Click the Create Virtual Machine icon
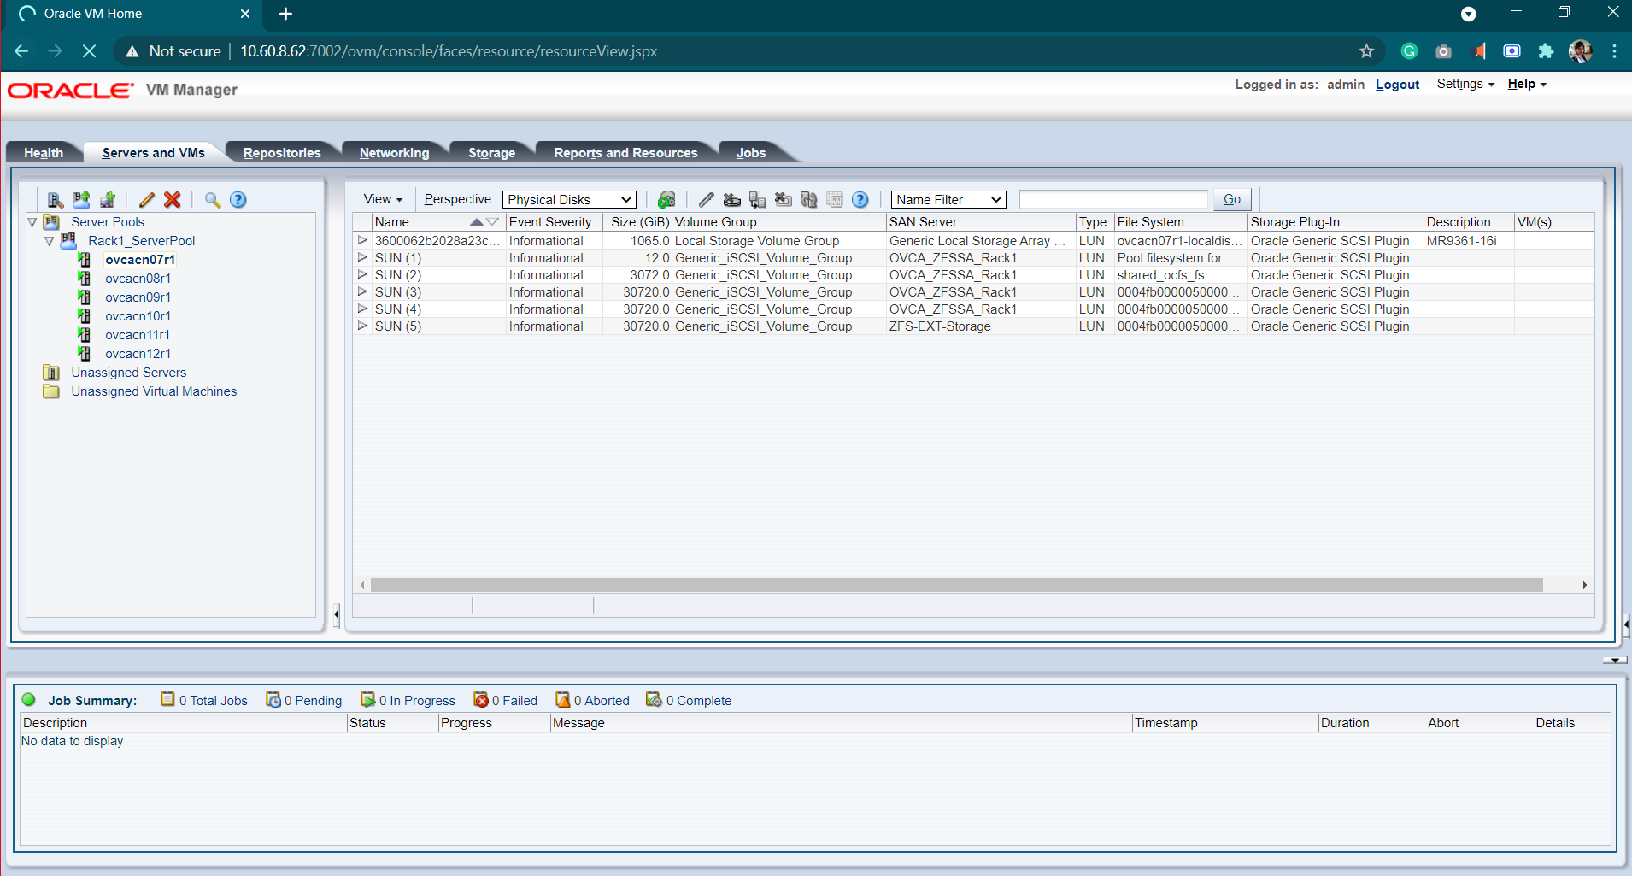Image resolution: width=1632 pixels, height=876 pixels. (x=108, y=199)
